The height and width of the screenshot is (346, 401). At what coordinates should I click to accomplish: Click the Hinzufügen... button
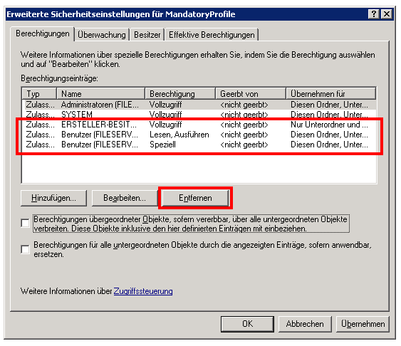click(x=53, y=198)
